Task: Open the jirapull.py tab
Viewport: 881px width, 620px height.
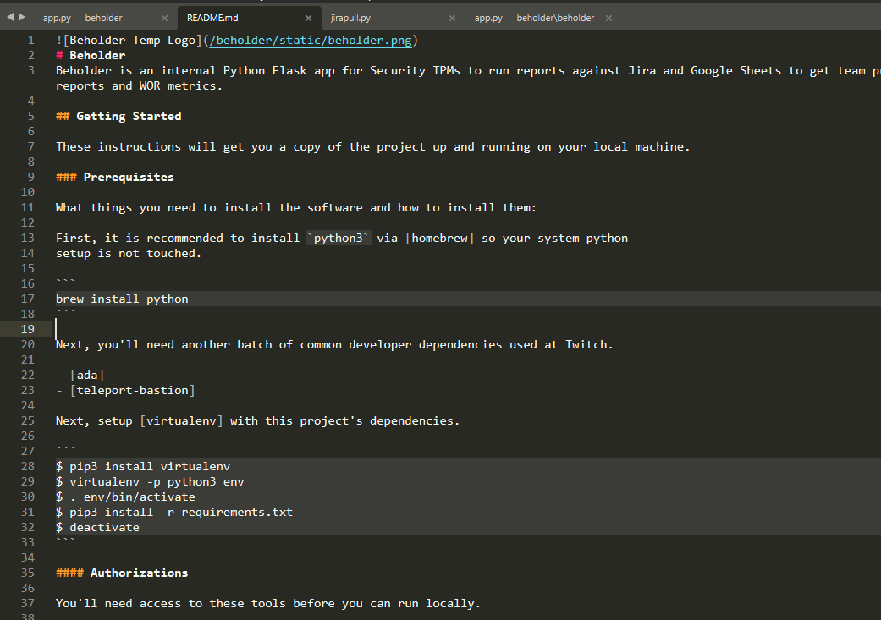Action: click(350, 18)
